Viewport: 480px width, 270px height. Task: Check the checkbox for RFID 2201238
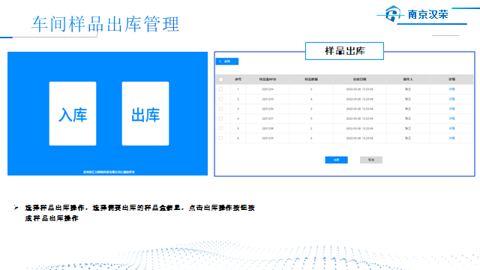(220, 128)
